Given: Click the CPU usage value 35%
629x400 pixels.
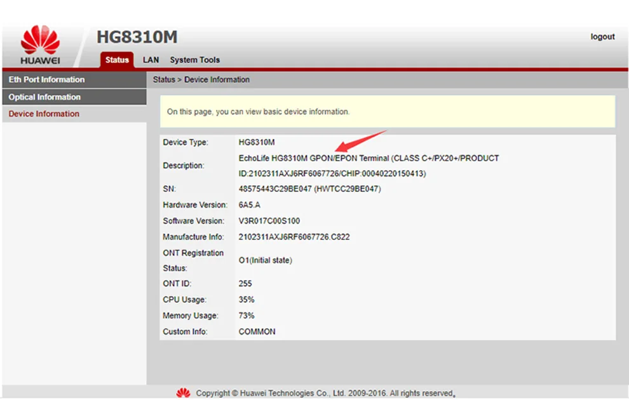Looking at the screenshot, I should point(247,300).
